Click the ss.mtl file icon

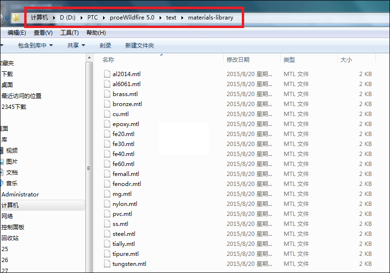[x=107, y=224]
